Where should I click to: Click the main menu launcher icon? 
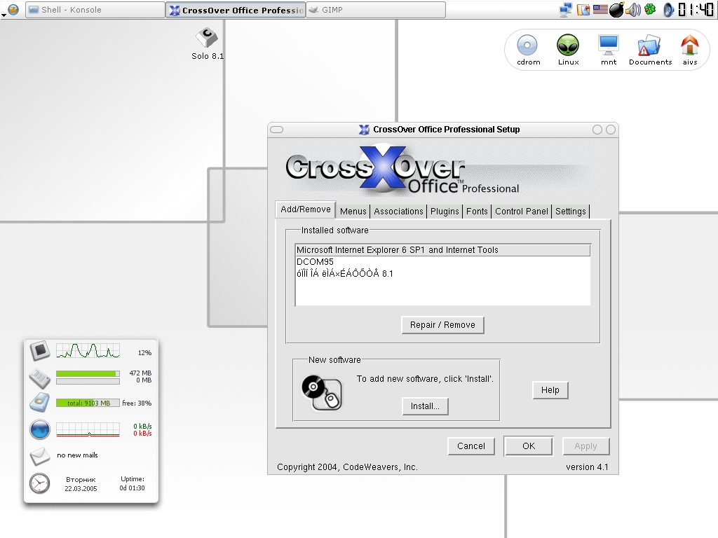pyautogui.click(x=13, y=9)
